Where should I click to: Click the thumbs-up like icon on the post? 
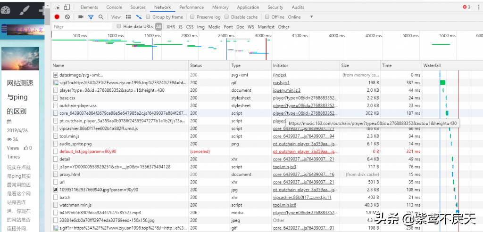26,148
